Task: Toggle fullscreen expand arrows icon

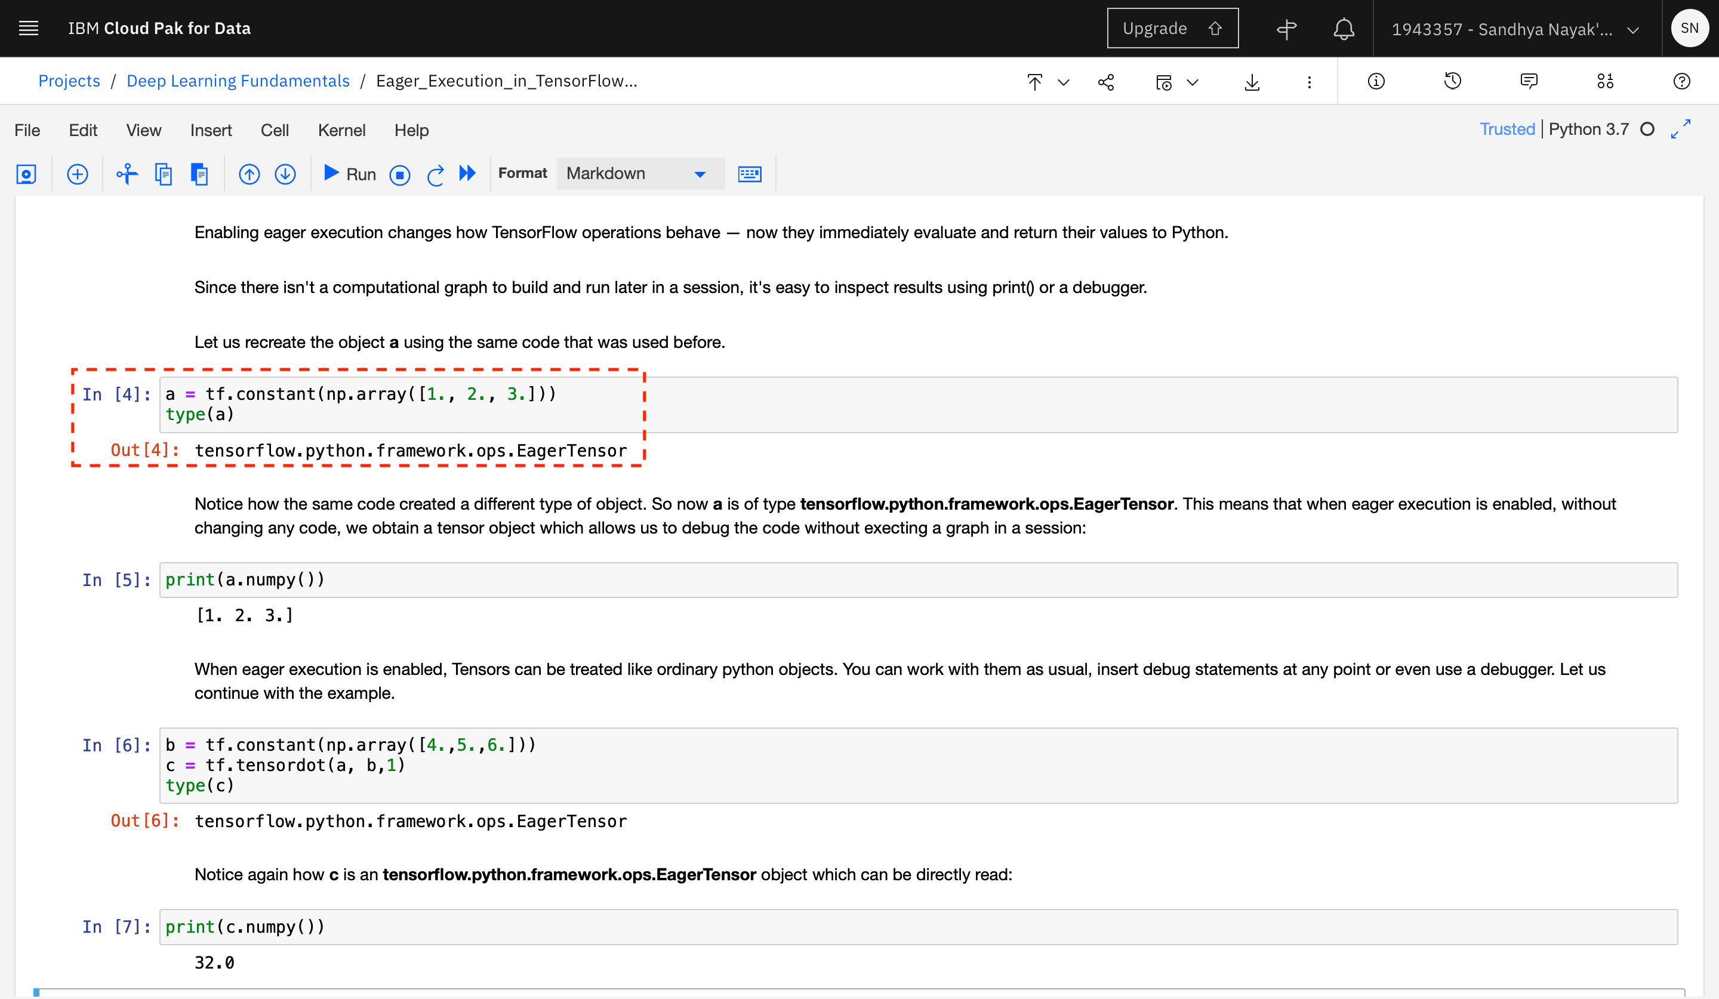Action: (x=1680, y=129)
